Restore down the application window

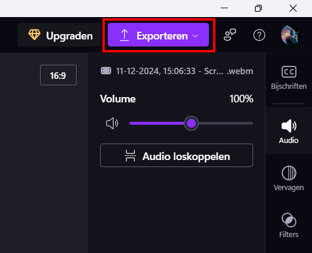tap(258, 8)
